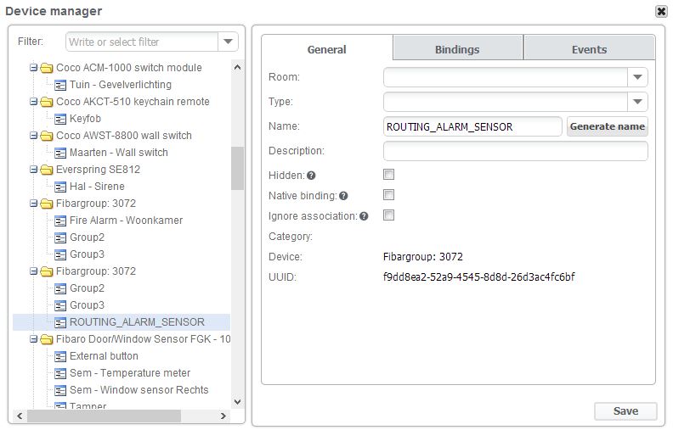Save the device settings
Image resolution: width=673 pixels, height=430 pixels.
coord(625,410)
